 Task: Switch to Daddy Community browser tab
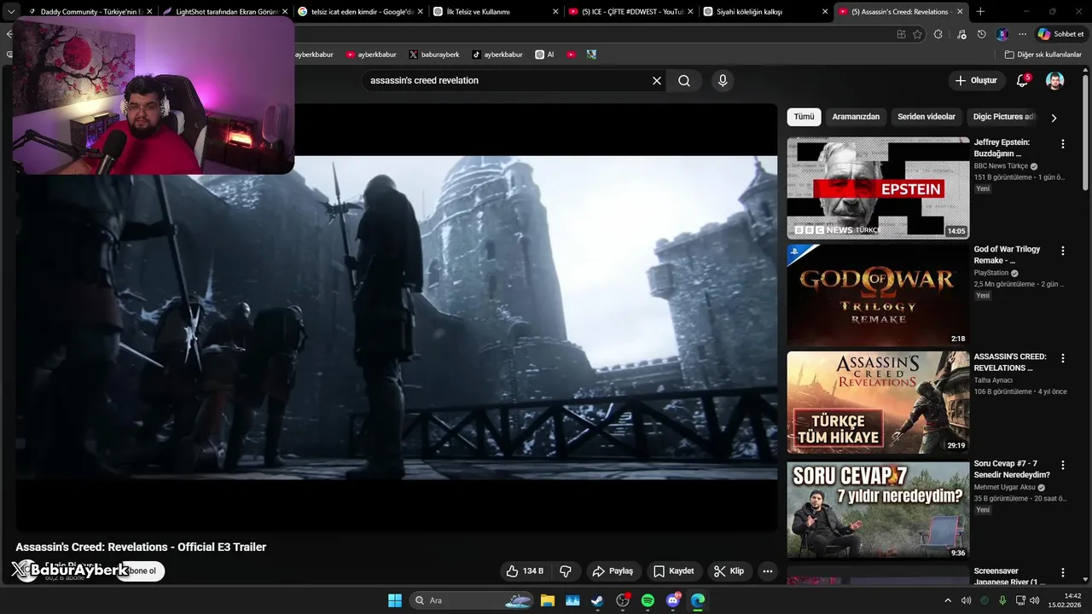coord(89,12)
